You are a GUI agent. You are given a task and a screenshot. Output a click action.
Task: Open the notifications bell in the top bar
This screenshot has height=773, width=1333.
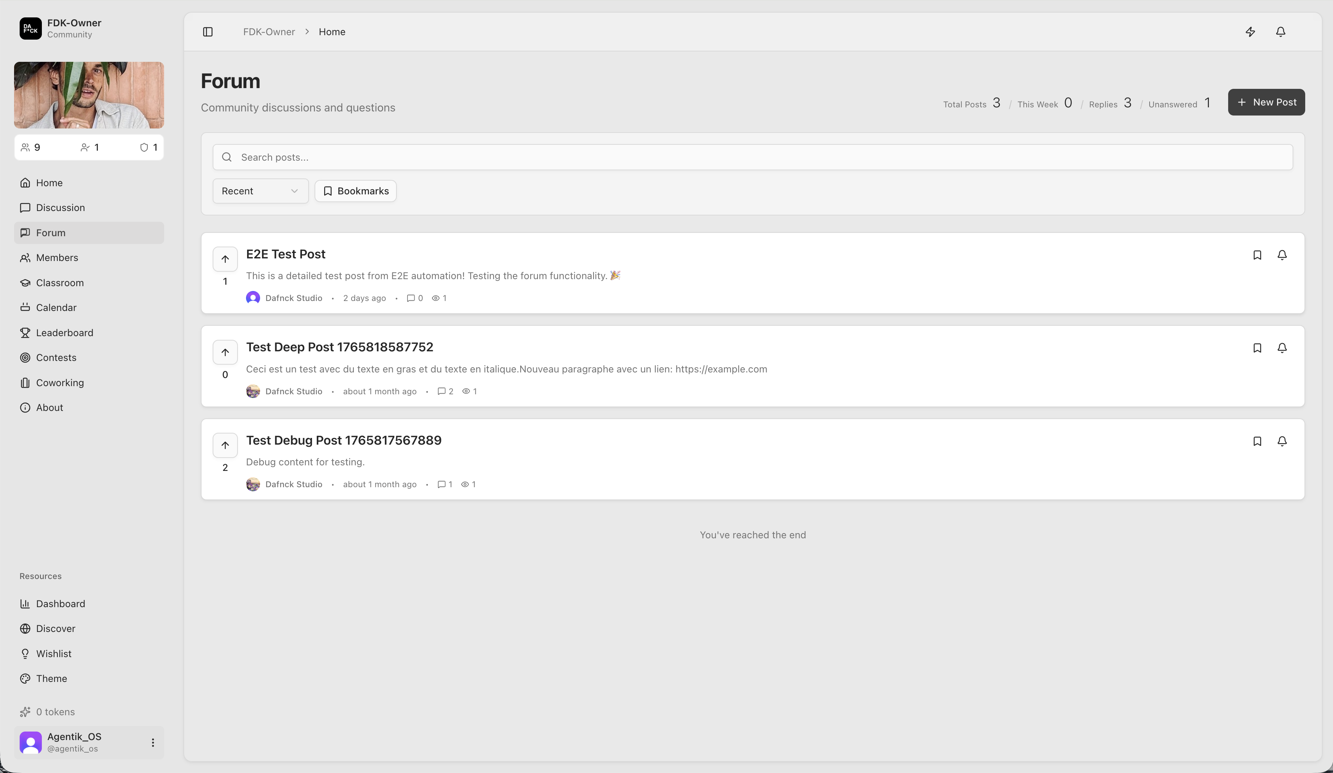1281,32
